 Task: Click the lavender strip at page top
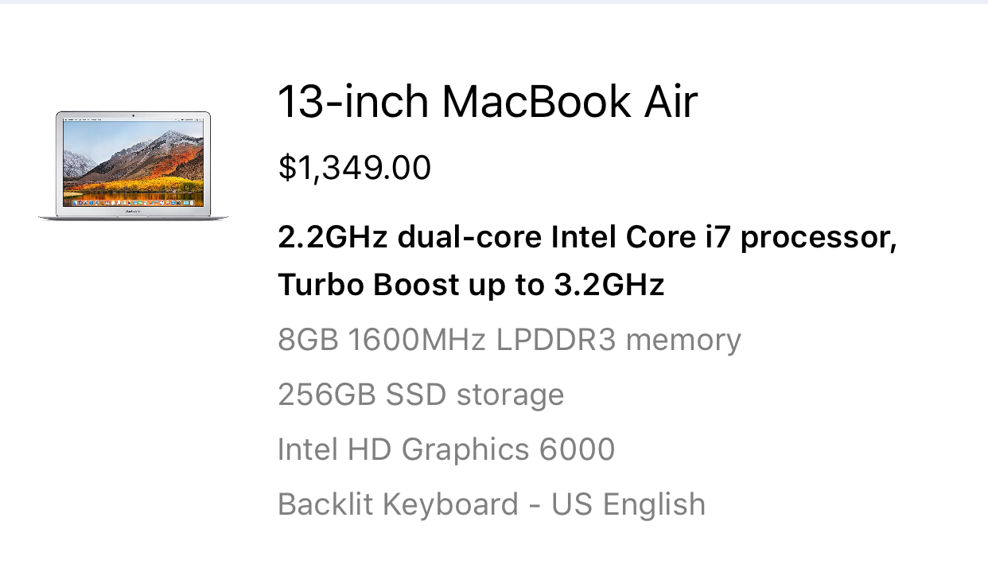(x=494, y=2)
